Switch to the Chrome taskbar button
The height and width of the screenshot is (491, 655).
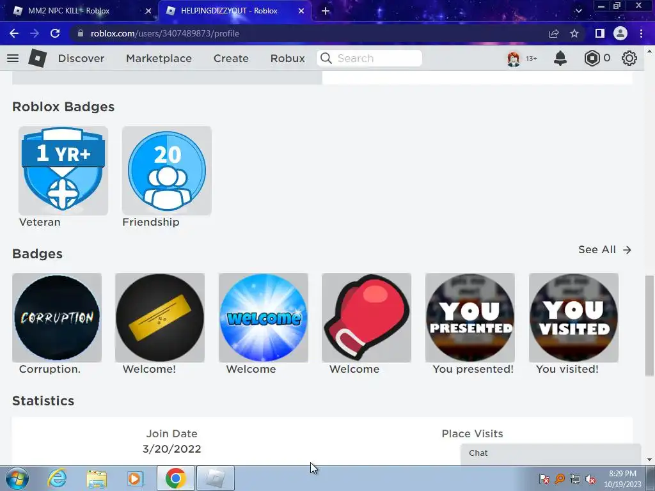point(175,478)
